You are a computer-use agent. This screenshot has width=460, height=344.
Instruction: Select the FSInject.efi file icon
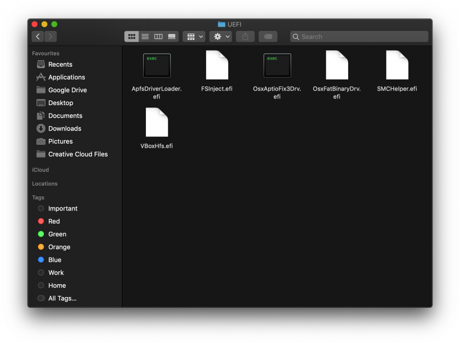pyautogui.click(x=217, y=65)
